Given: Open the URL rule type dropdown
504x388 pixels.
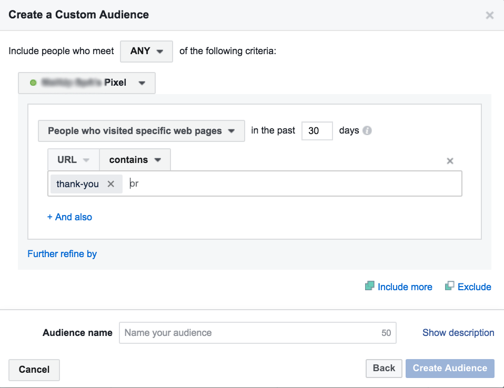Looking at the screenshot, I should coord(73,160).
